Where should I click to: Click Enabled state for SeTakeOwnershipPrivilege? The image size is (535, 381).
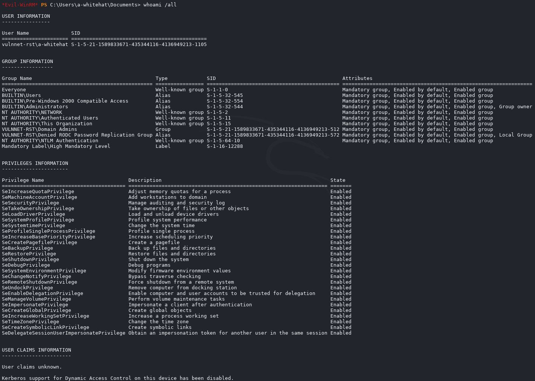341,209
